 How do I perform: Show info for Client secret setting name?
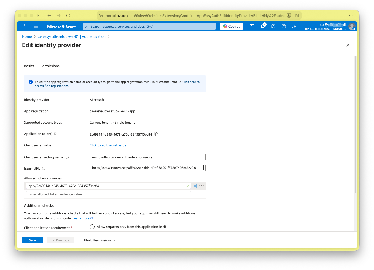point(67,157)
